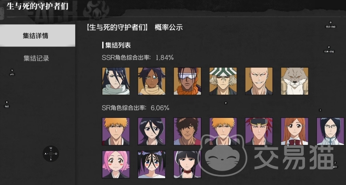Select the black-haired SR character with red choker
The height and width of the screenshot is (185, 346).
pyautogui.click(x=187, y=164)
